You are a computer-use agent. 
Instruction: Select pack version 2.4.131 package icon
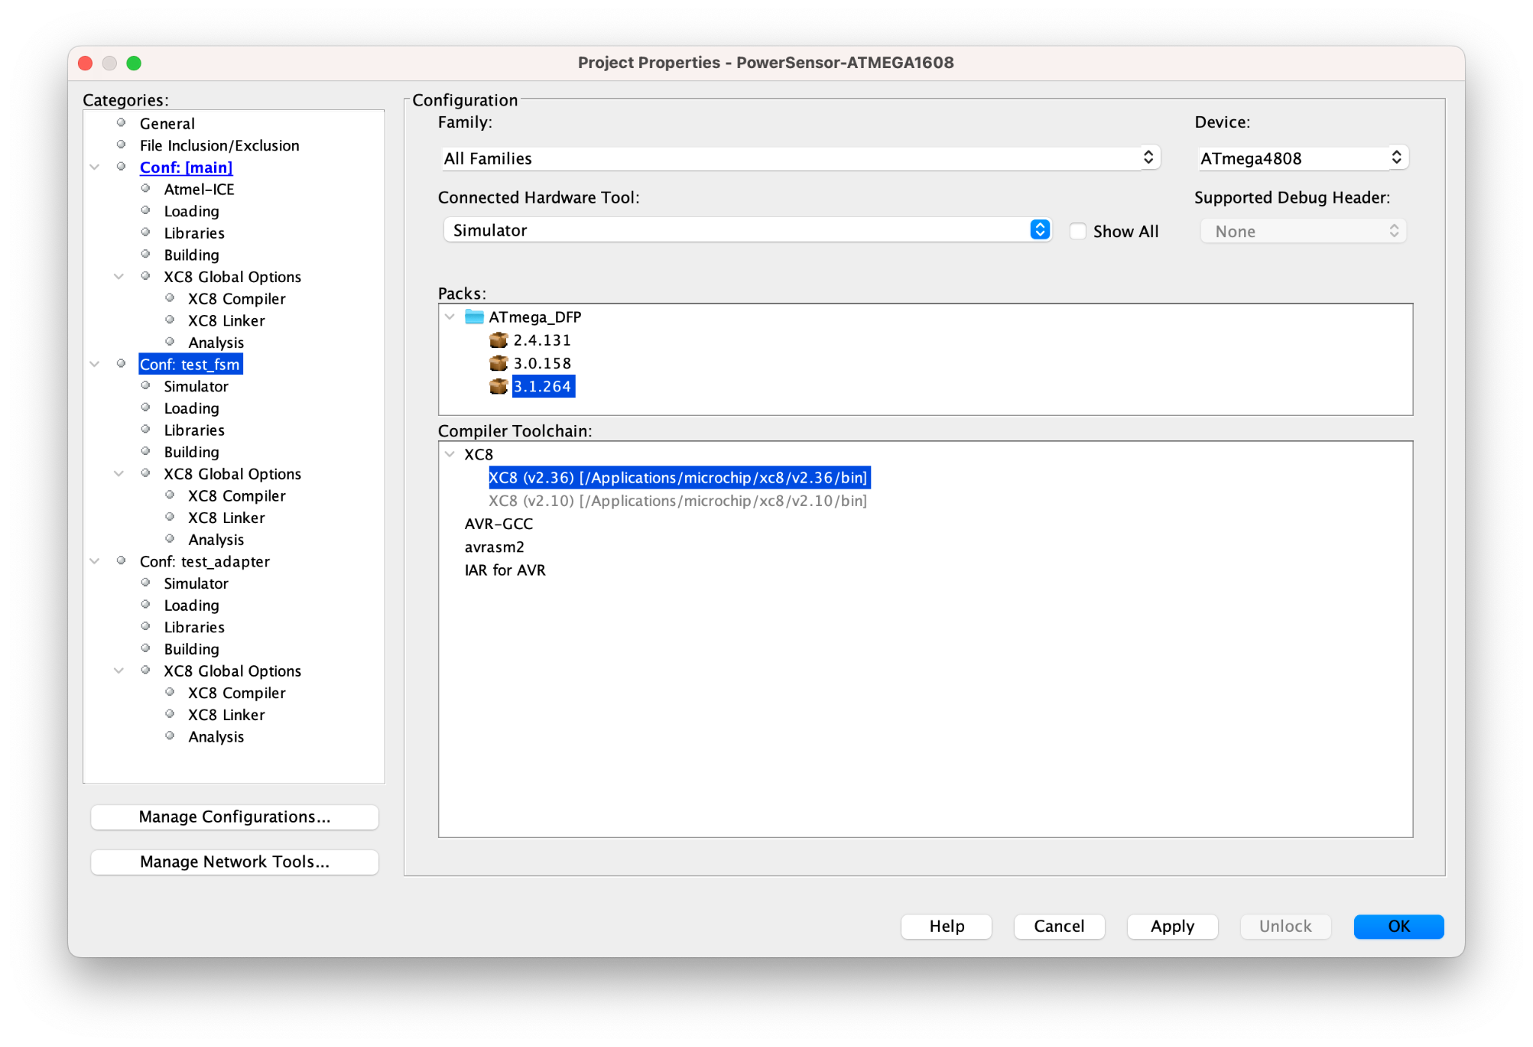point(498,341)
